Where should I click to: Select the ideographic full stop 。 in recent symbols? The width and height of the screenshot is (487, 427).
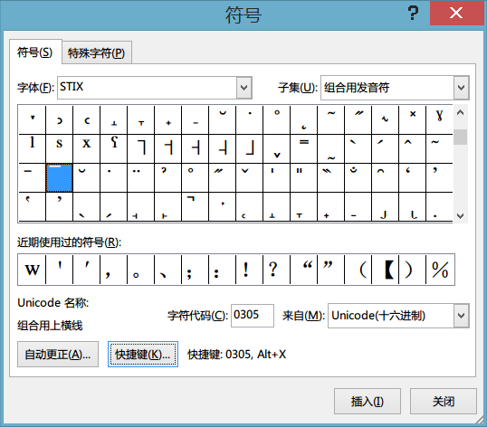[140, 270]
